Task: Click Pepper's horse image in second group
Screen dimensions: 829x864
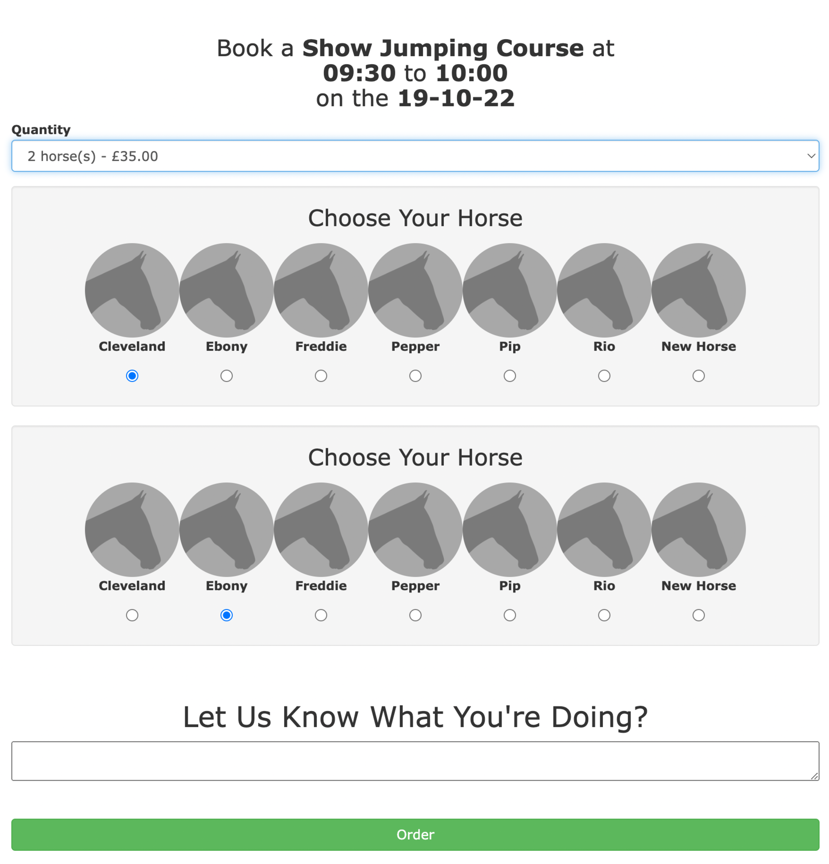Action: (415, 529)
